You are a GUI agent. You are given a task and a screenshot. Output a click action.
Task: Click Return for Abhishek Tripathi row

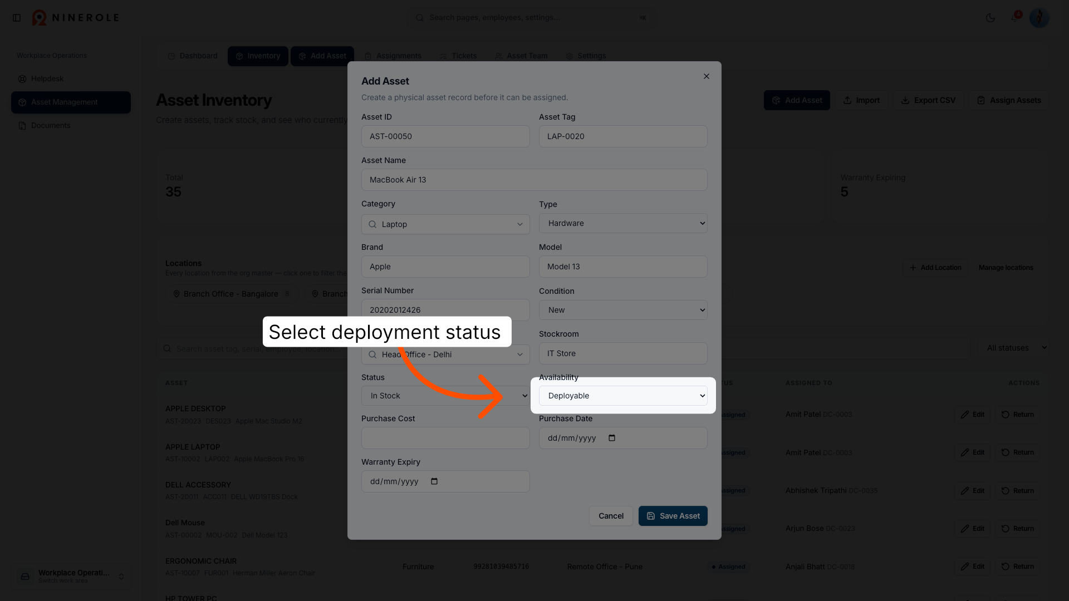(1017, 491)
